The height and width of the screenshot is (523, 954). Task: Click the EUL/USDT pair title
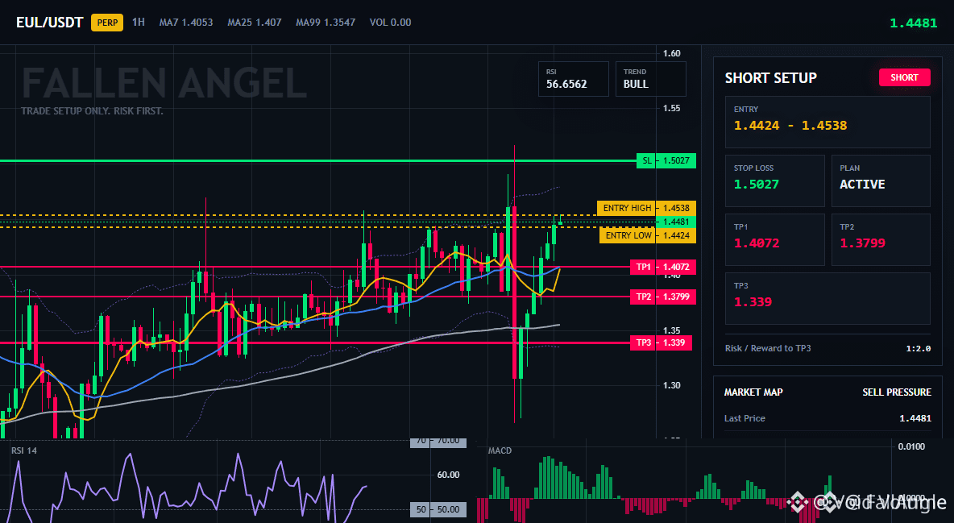click(49, 23)
